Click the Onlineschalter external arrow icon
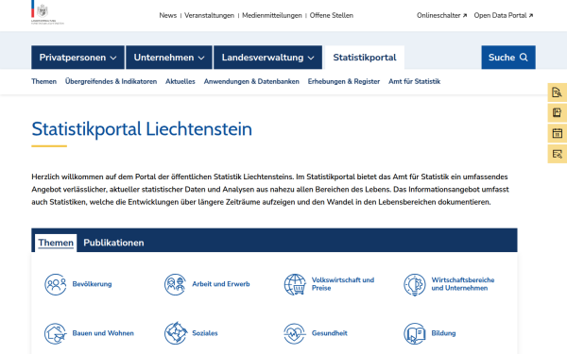Viewport: 567px width, 354px height. click(465, 15)
